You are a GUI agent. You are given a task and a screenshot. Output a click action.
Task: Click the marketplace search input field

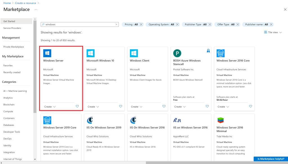click(x=80, y=24)
